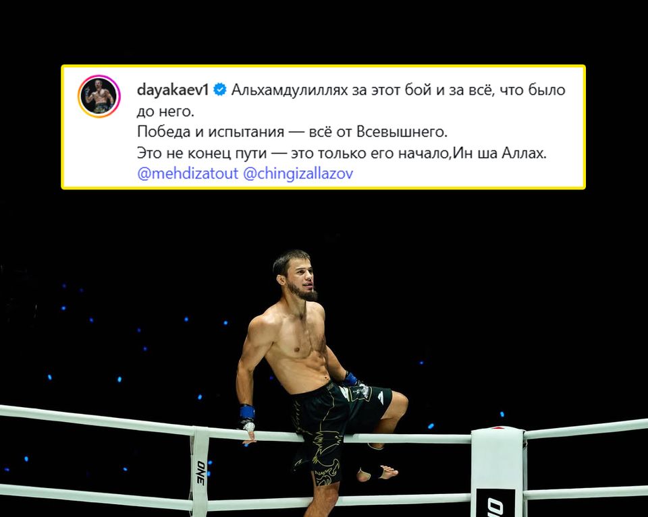Click the word Альхамдулиллях in the caption

tap(290, 90)
